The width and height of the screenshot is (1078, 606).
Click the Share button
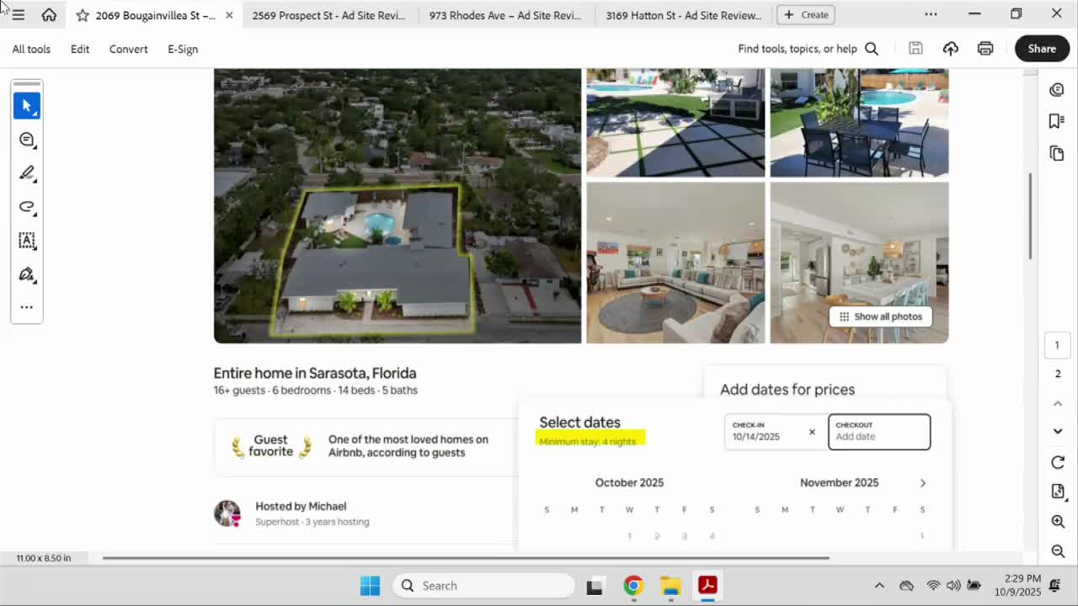pyautogui.click(x=1042, y=48)
